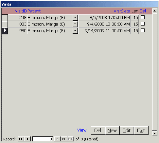Select row for visit 833 via record selector
The height and width of the screenshot is (143, 159).
click(x=5, y=24)
